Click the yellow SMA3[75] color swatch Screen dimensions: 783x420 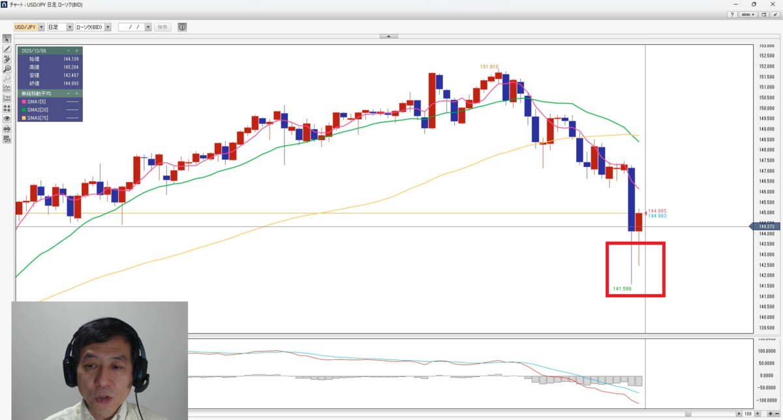pyautogui.click(x=23, y=118)
